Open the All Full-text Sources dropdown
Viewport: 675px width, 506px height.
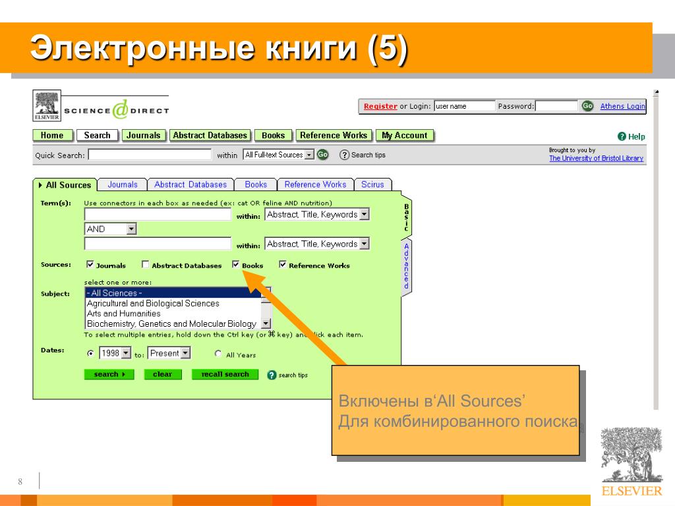pos(279,155)
